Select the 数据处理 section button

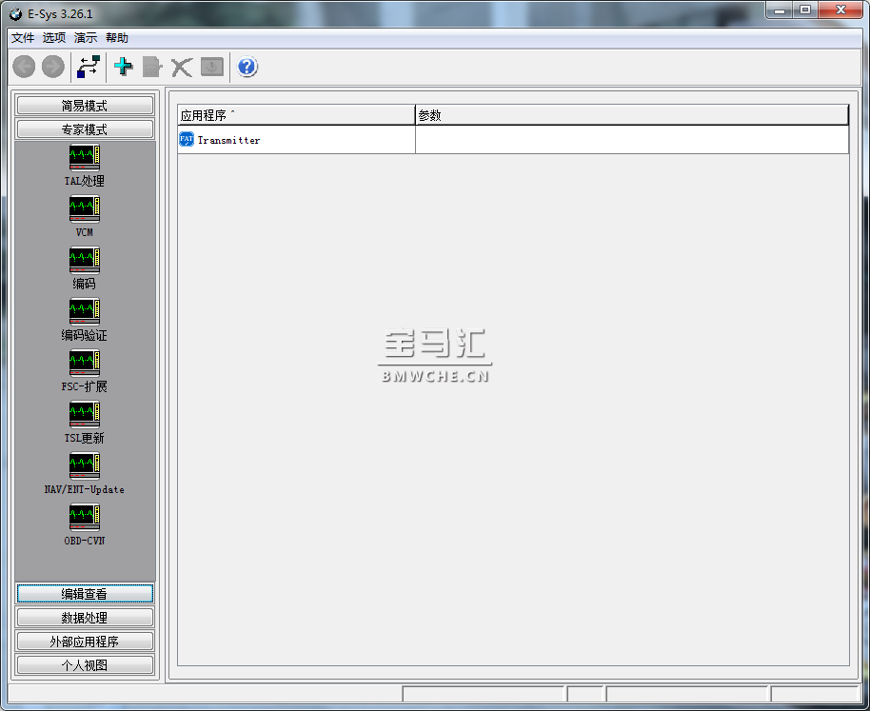[x=85, y=618]
